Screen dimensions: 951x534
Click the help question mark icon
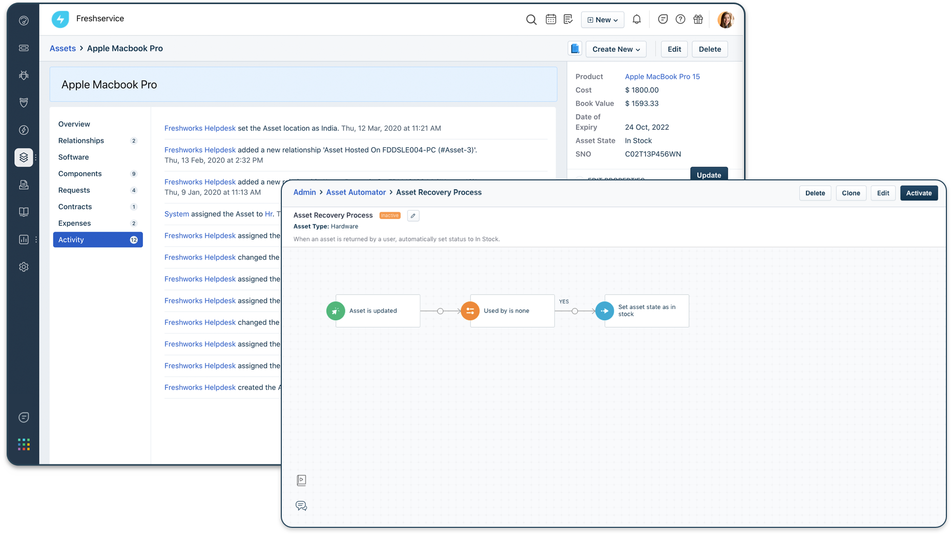coord(680,19)
